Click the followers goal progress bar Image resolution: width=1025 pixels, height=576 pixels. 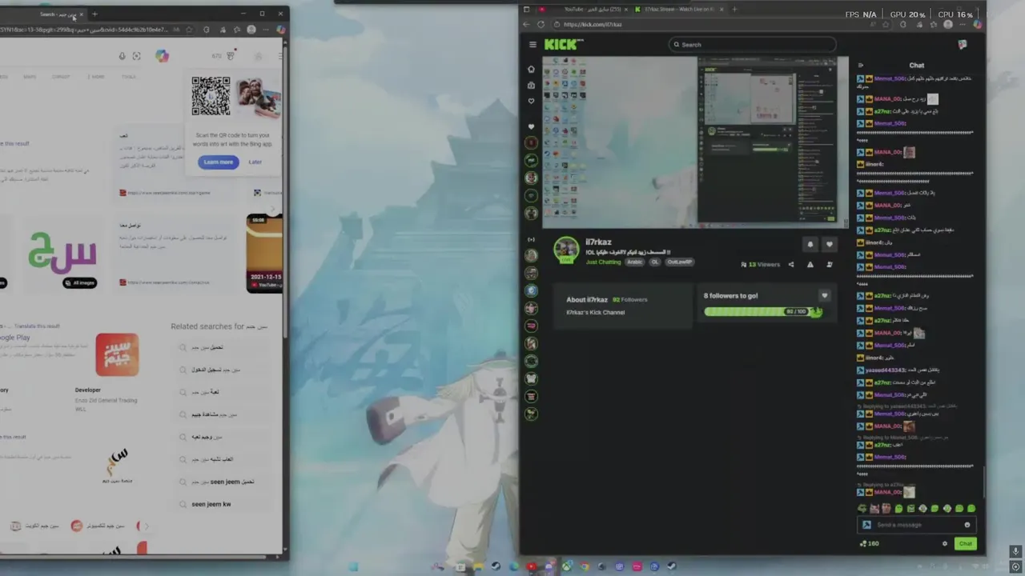click(x=762, y=312)
